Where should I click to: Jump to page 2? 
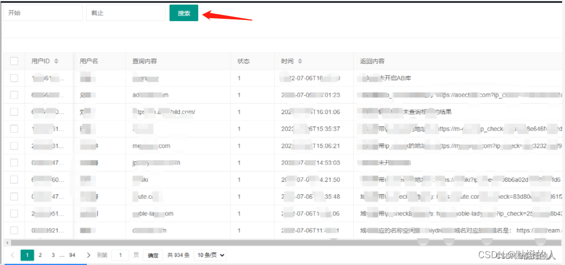tap(41, 255)
